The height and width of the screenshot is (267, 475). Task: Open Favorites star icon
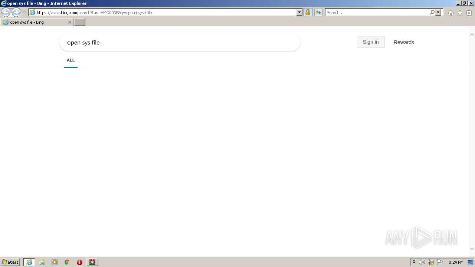coord(460,13)
